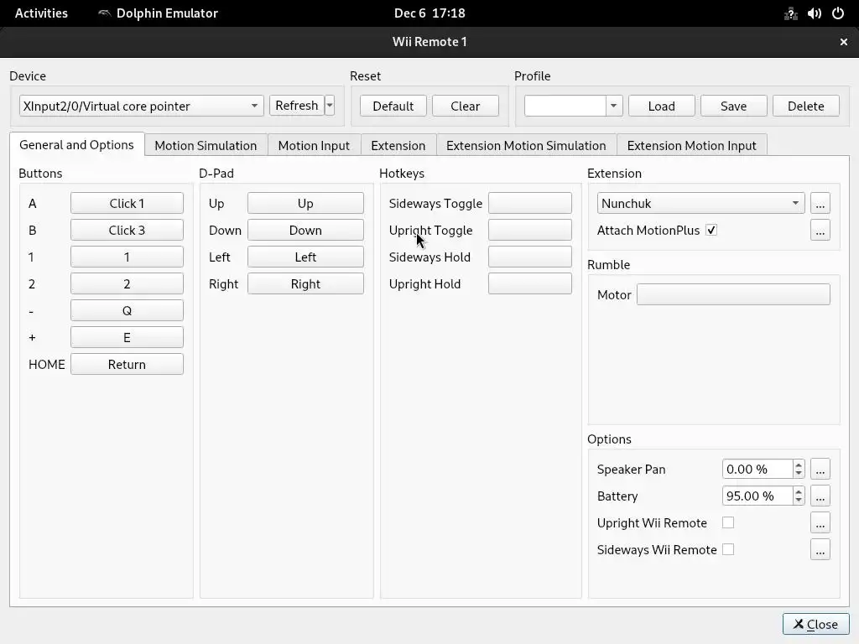Click the D-Pad Down mapping button
This screenshot has width=859, height=644.
point(305,230)
